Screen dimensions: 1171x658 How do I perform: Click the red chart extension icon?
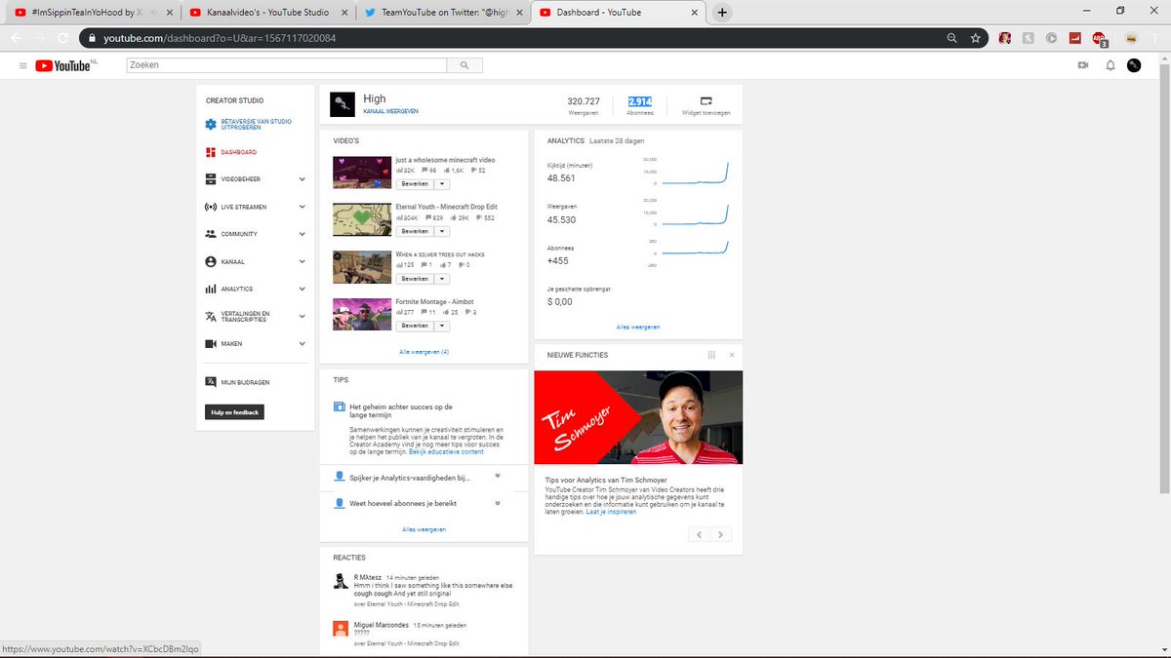coord(1074,38)
